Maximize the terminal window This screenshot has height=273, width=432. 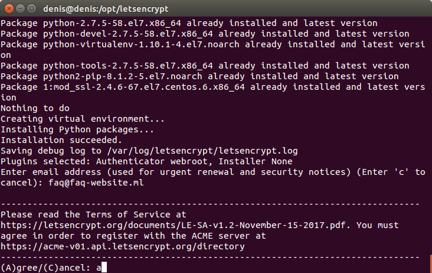coord(32,9)
